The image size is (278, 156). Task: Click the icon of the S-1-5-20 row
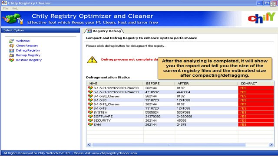coord(90,100)
